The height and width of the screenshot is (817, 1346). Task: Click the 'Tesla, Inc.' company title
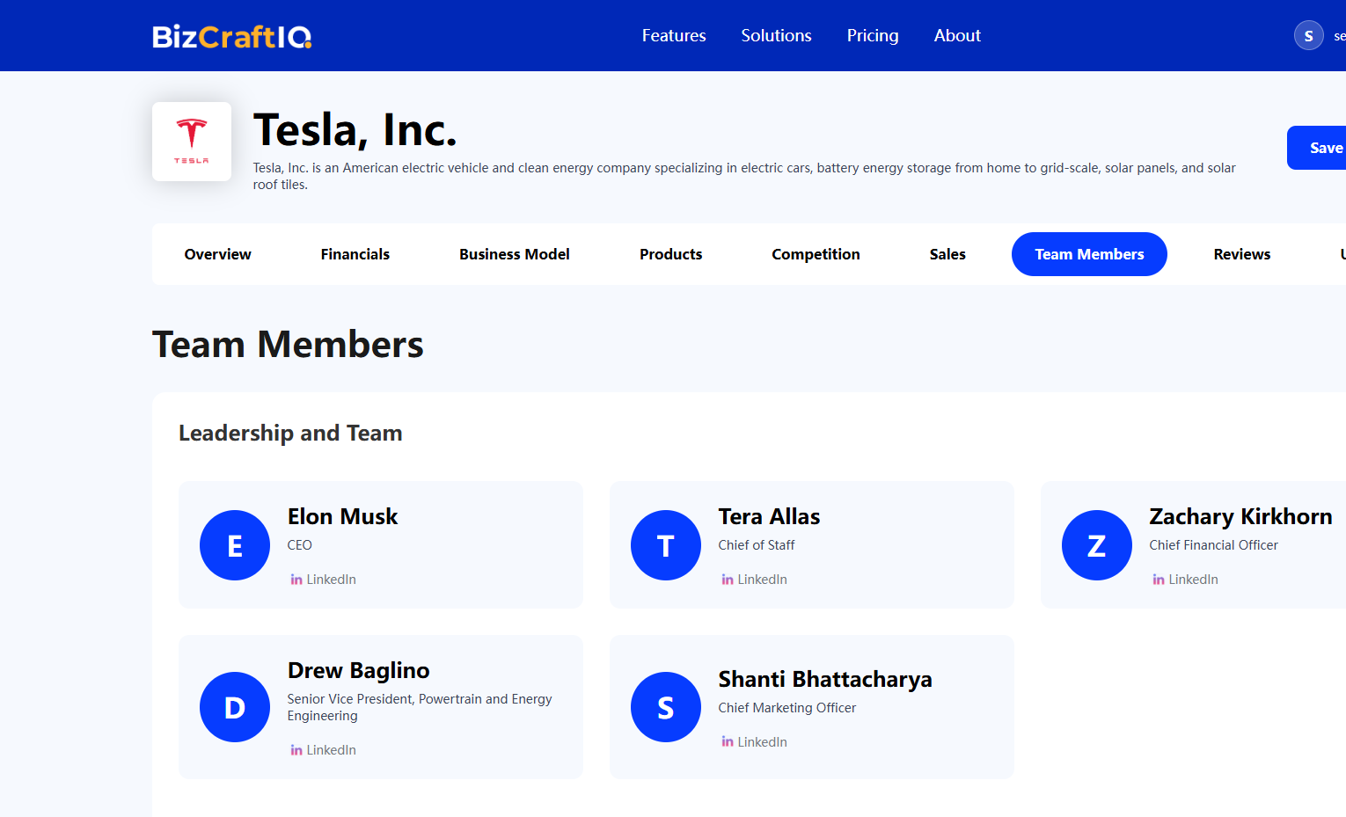click(x=355, y=130)
